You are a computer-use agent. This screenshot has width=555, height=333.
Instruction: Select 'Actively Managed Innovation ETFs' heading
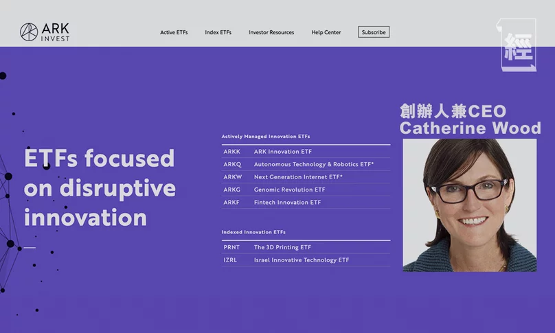265,136
